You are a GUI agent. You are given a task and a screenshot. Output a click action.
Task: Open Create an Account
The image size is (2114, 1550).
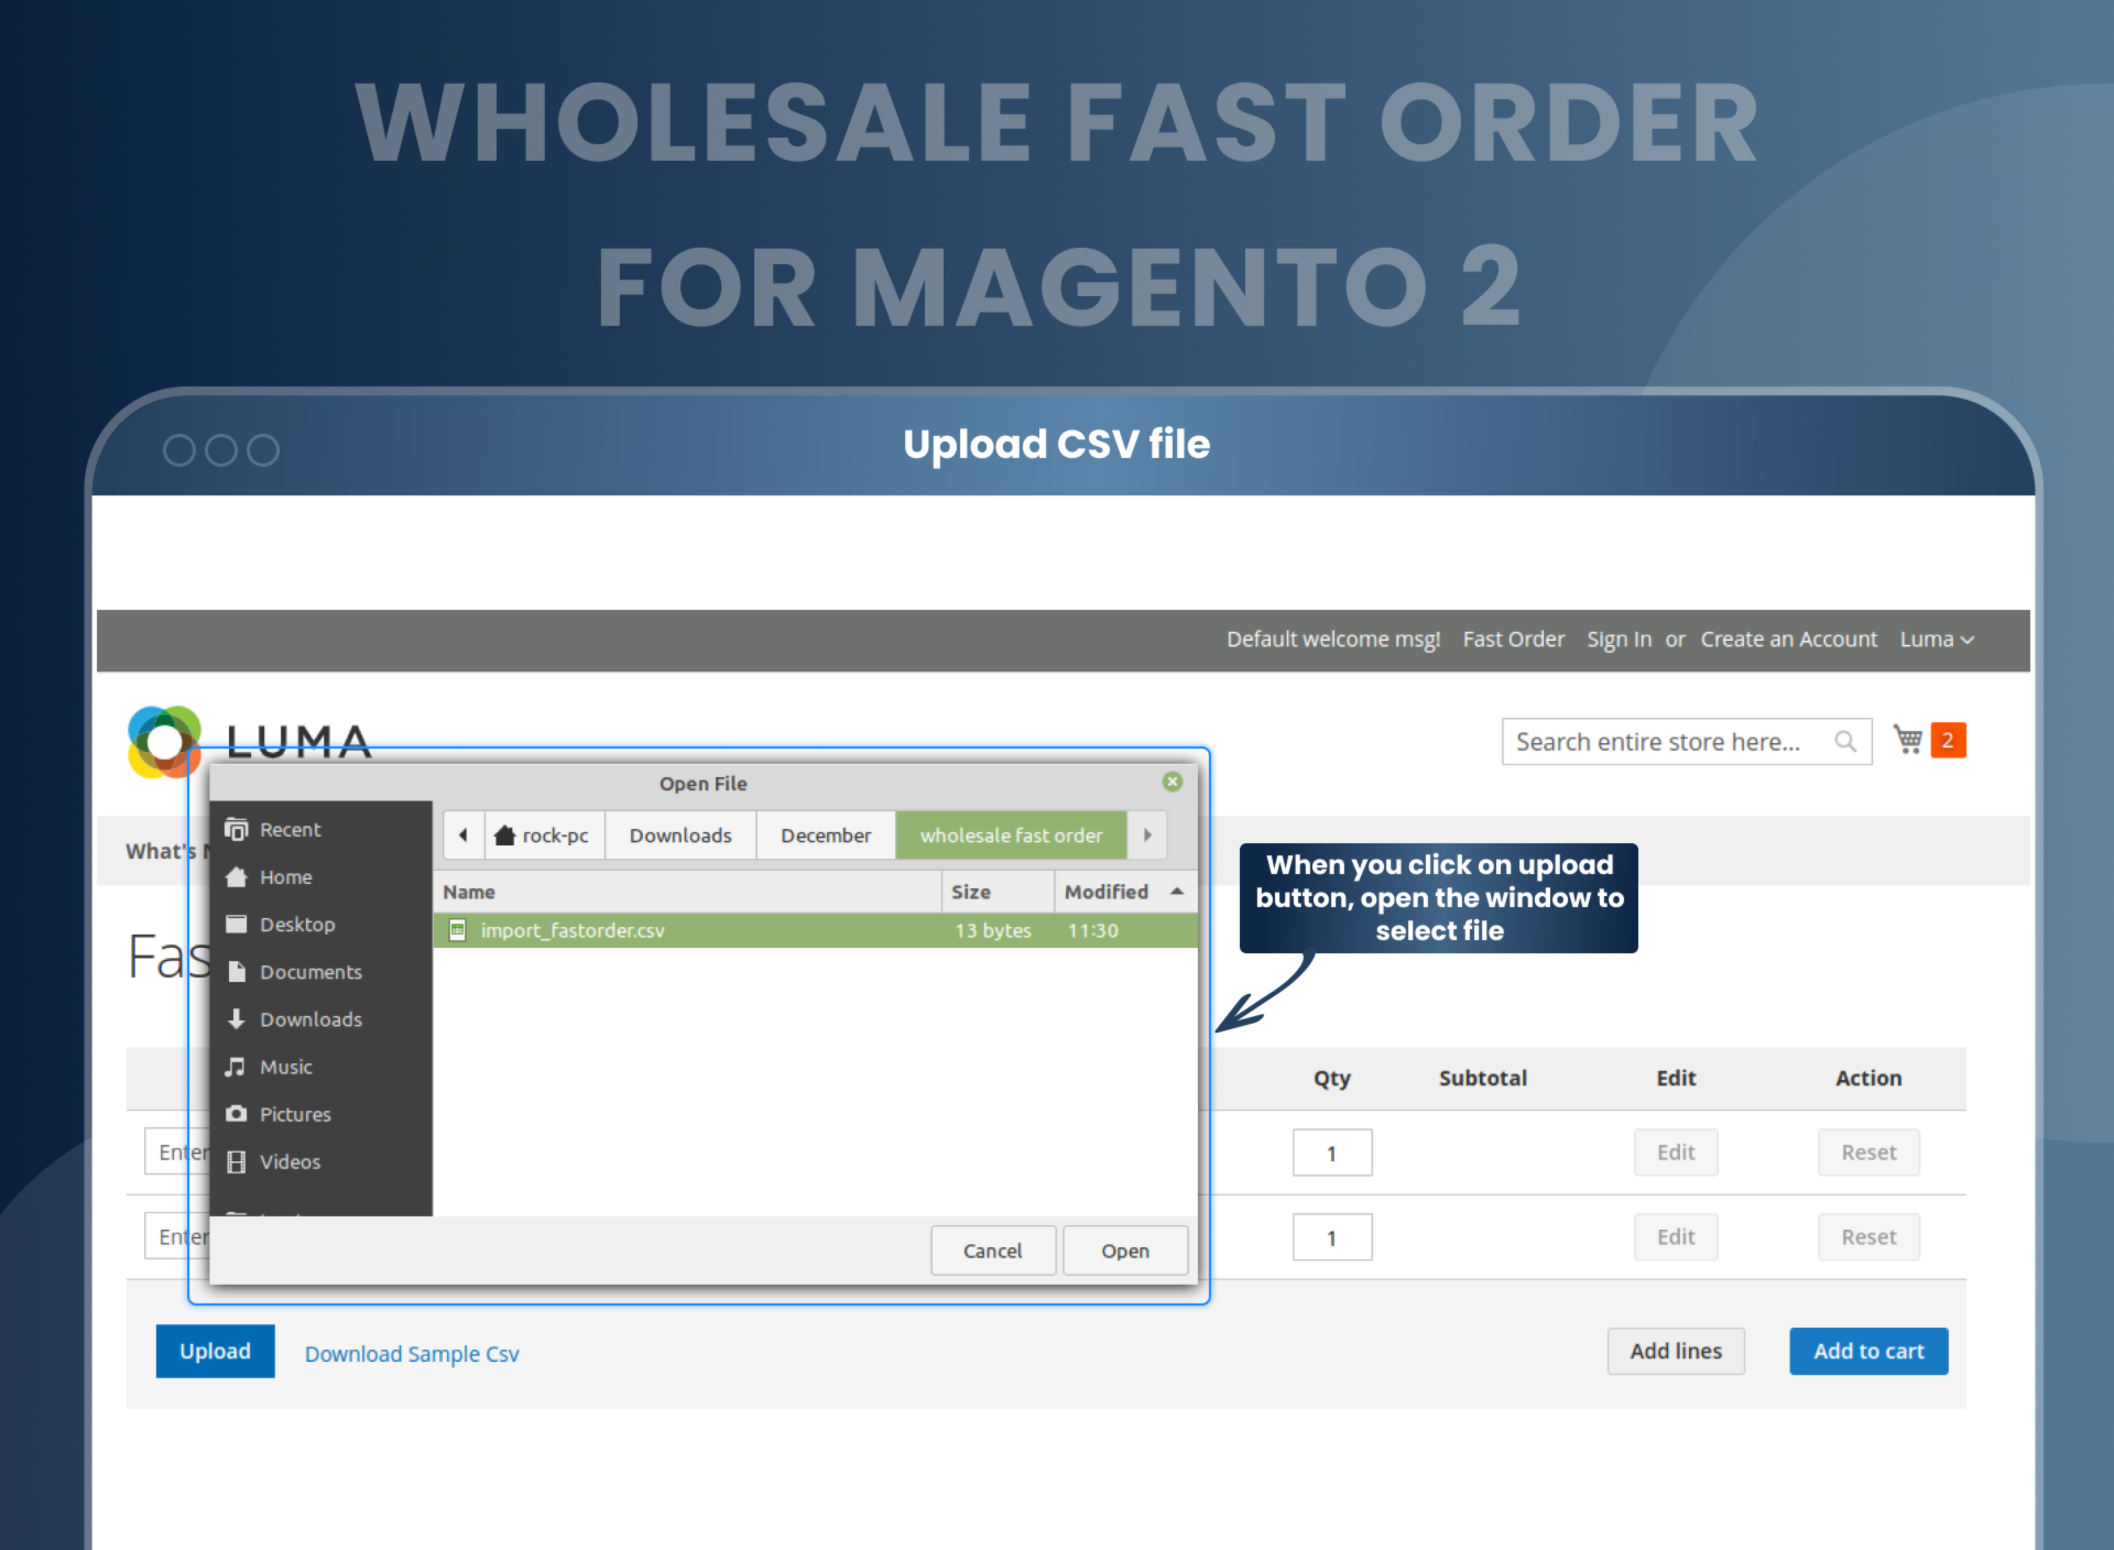(1789, 639)
